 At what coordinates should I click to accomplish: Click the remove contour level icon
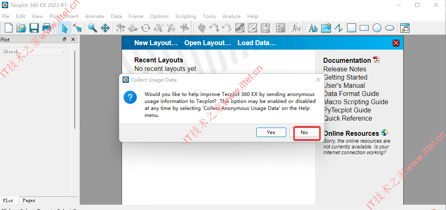252,28
